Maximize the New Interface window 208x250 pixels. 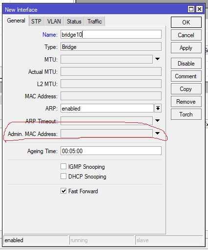[x=191, y=9]
